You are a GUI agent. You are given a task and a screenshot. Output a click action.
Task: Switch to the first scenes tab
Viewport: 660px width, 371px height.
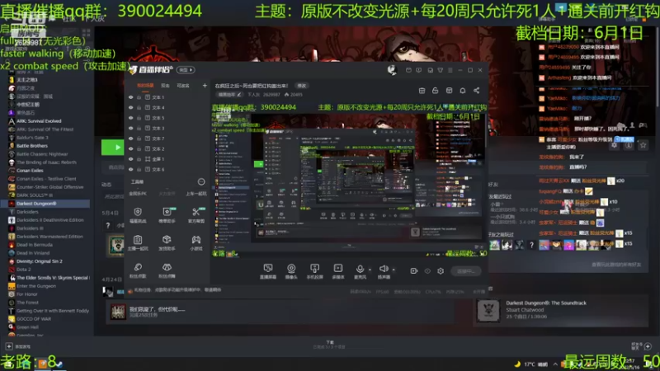pos(145,86)
